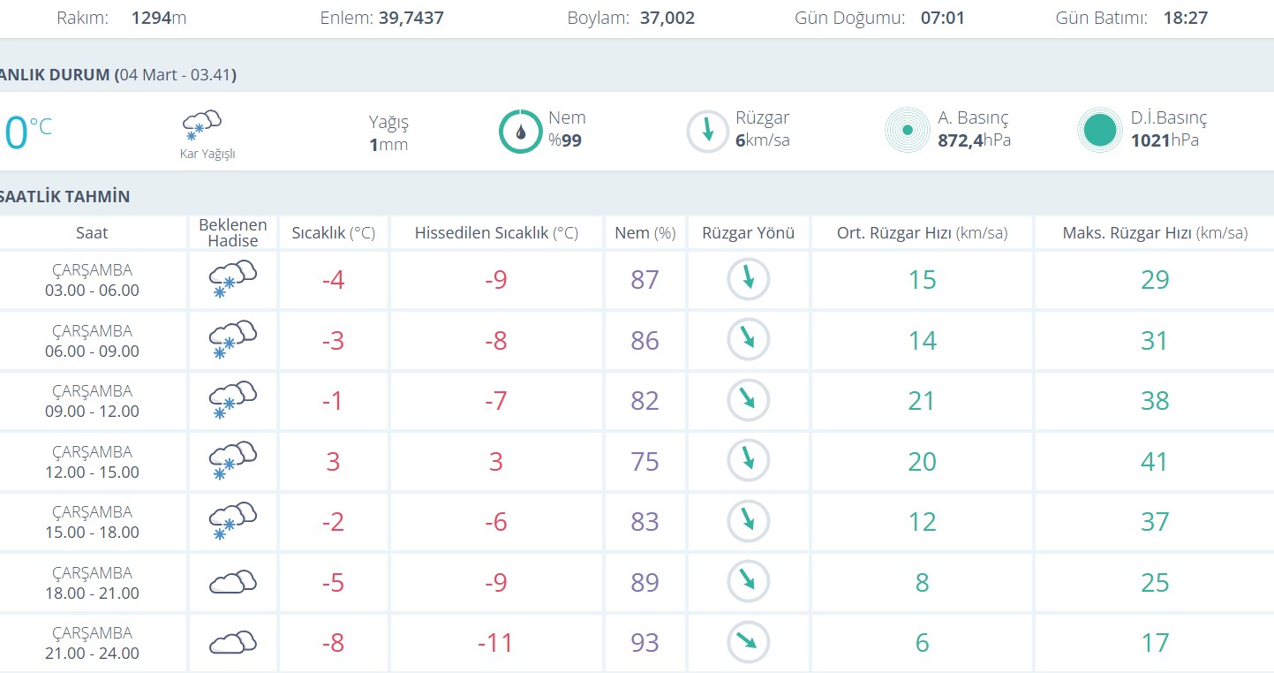Click the Gün Batımı 18:27 value

coord(1185,18)
